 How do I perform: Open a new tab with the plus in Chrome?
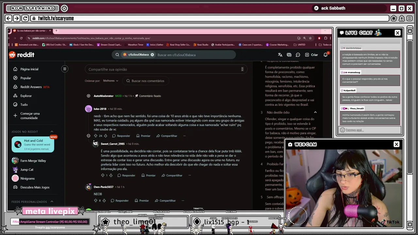tap(56, 31)
